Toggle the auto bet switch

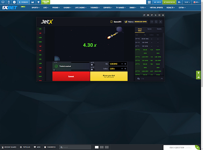tap(92, 65)
